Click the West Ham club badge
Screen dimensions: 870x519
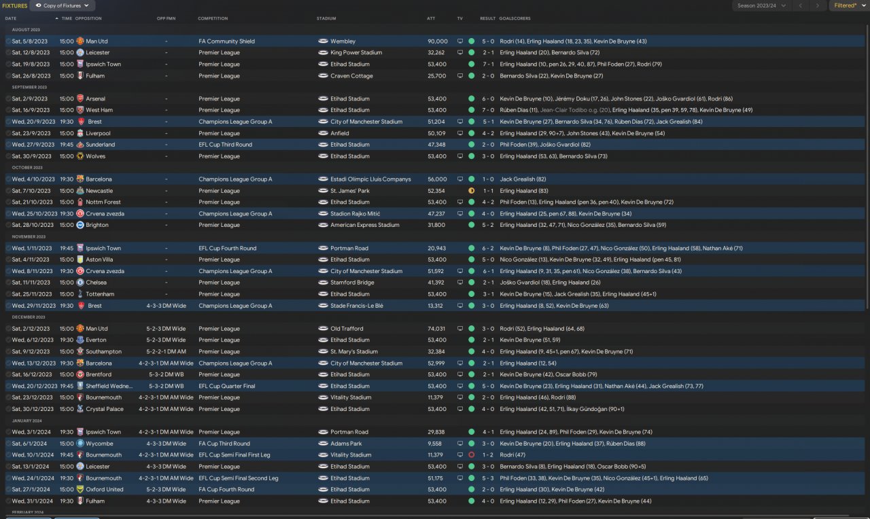[x=80, y=110]
